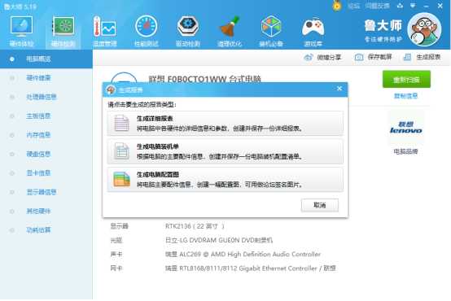
Task: Click the gold medal icon in title bar
Action: (337, 6)
